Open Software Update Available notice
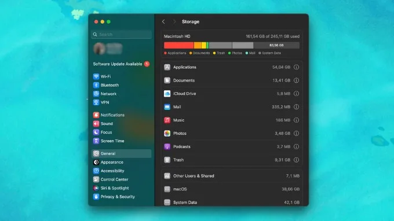394x221 pixels. click(118, 64)
